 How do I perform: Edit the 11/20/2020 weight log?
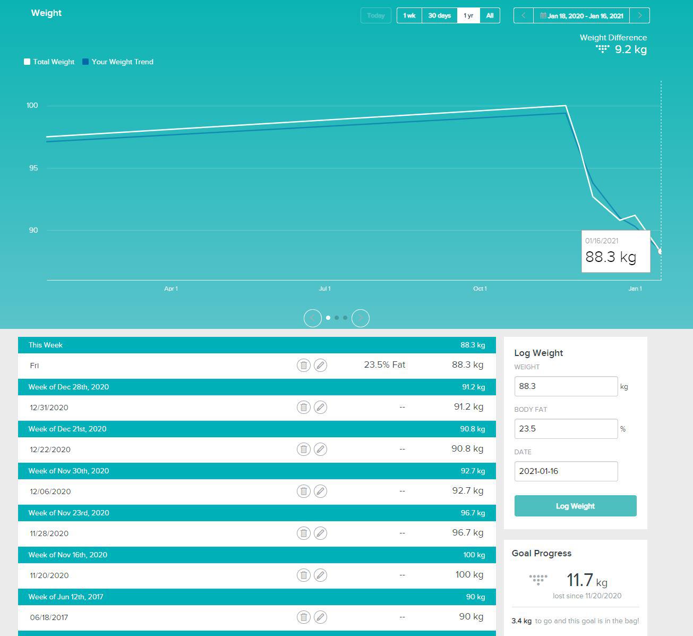(x=320, y=575)
